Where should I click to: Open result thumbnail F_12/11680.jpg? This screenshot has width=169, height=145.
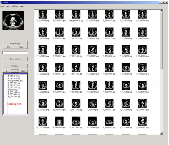pyautogui.click(x=93, y=121)
